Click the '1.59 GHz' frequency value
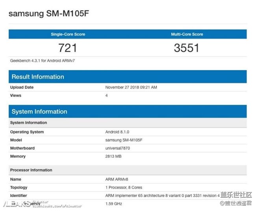This screenshot has height=212, width=256. 114,204
